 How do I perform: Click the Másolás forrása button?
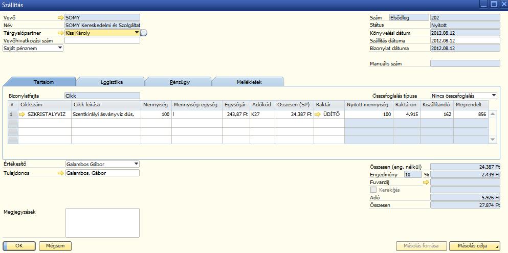422,246
